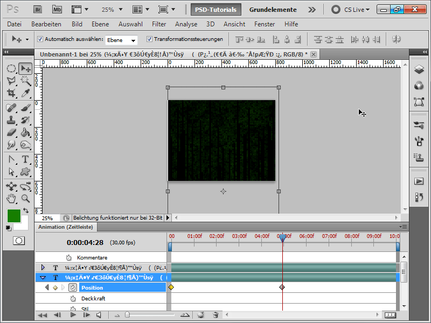The image size is (431, 323).
Task: Adjust the timeline zoom slider
Action: tap(127, 314)
